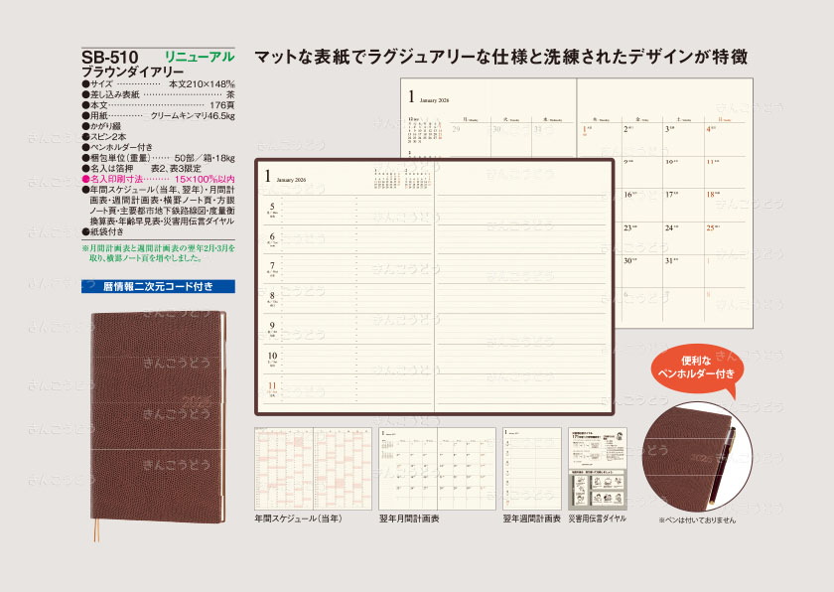Click the 翌年月間計画表 caption
Screen dimensions: 834x592
pyautogui.click(x=409, y=518)
